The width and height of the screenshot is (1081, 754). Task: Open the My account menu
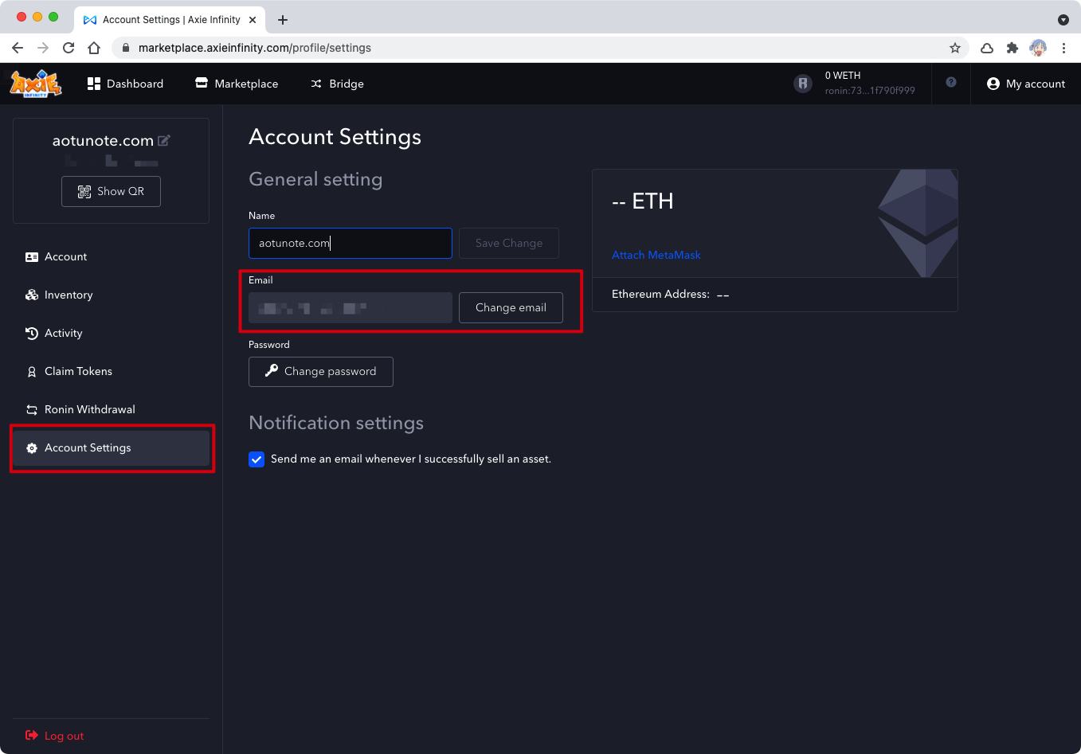coord(1026,84)
